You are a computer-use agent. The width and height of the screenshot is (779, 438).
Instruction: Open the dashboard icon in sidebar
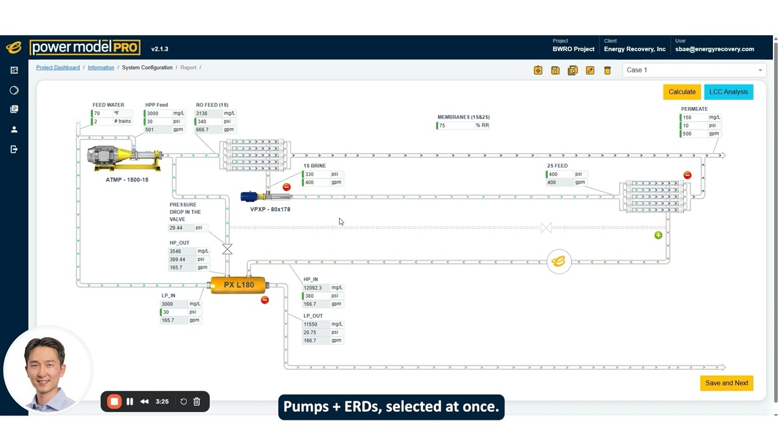[x=14, y=70]
